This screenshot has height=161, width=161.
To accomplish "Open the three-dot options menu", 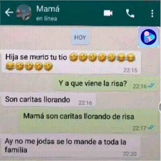I will [x=152, y=13].
